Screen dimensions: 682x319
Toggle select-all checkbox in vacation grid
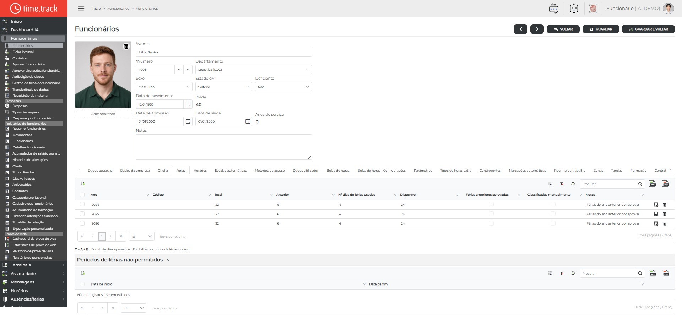(82, 195)
